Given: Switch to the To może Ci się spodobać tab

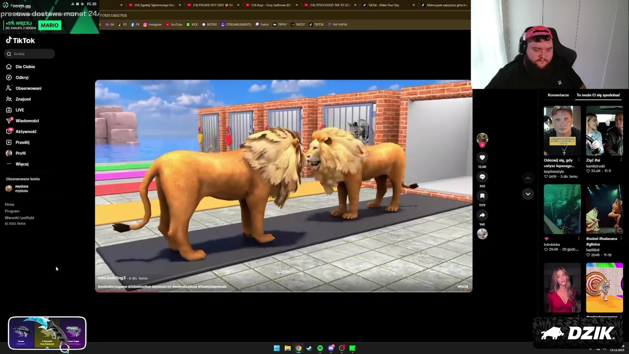Looking at the screenshot, I should (x=598, y=95).
